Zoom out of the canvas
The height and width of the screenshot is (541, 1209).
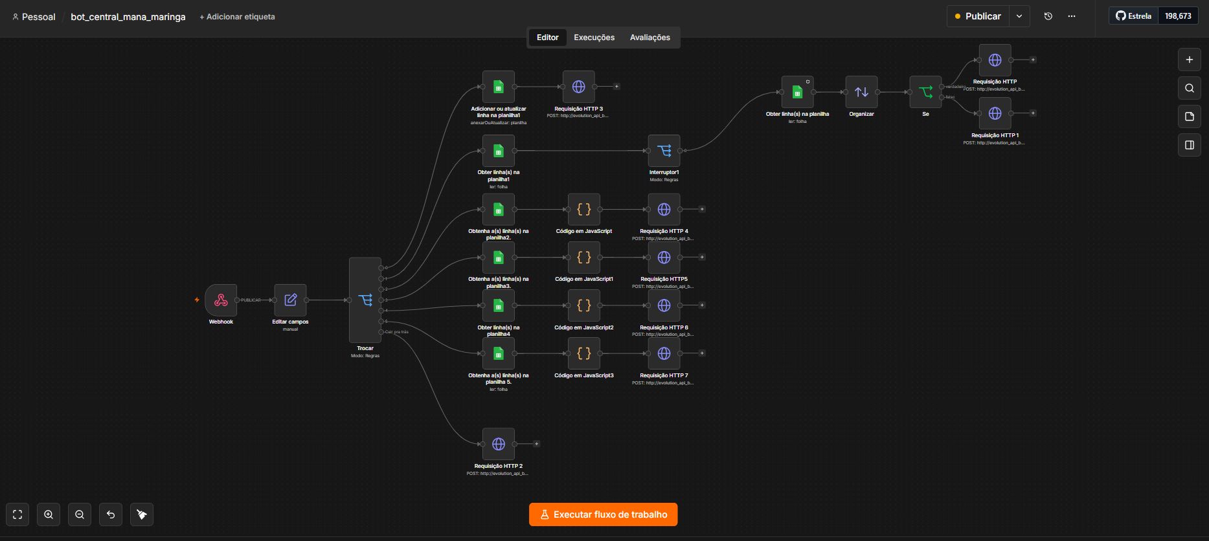coord(80,514)
